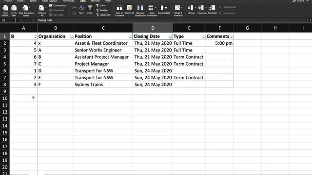The width and height of the screenshot is (312, 175).
Task: Select column G header
Action: click(247, 28)
